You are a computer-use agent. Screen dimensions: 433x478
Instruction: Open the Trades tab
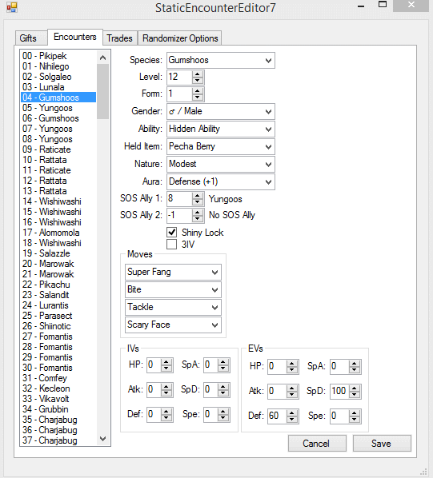(119, 38)
